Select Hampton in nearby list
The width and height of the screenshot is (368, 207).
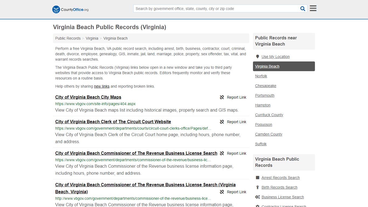click(263, 105)
